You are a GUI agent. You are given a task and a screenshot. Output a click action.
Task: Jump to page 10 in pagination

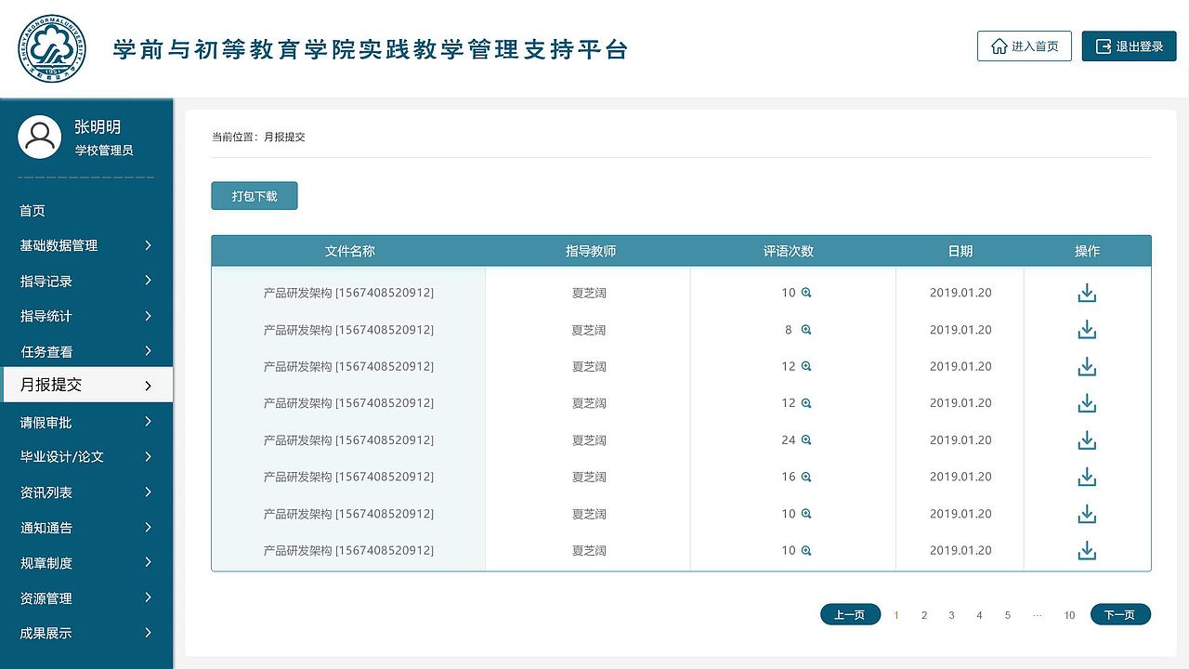(x=1069, y=615)
